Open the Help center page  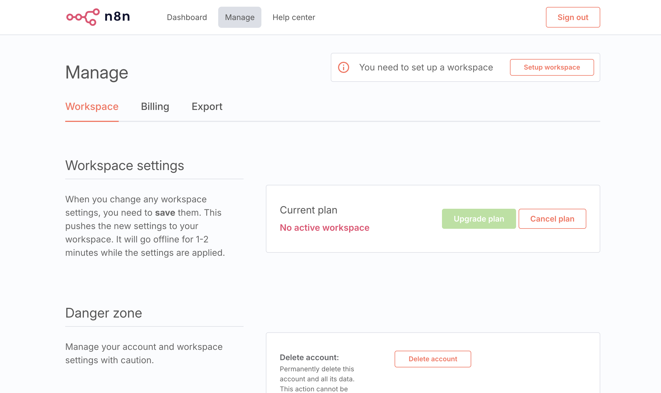(294, 17)
